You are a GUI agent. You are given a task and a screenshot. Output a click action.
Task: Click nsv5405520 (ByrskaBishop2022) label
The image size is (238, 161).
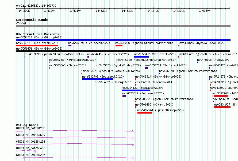point(118,65)
